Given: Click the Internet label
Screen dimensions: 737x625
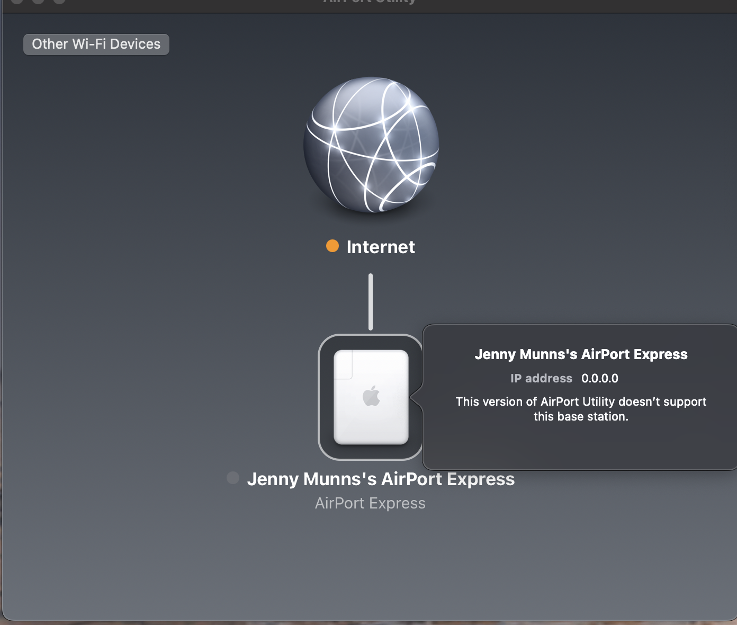Looking at the screenshot, I should 381,247.
